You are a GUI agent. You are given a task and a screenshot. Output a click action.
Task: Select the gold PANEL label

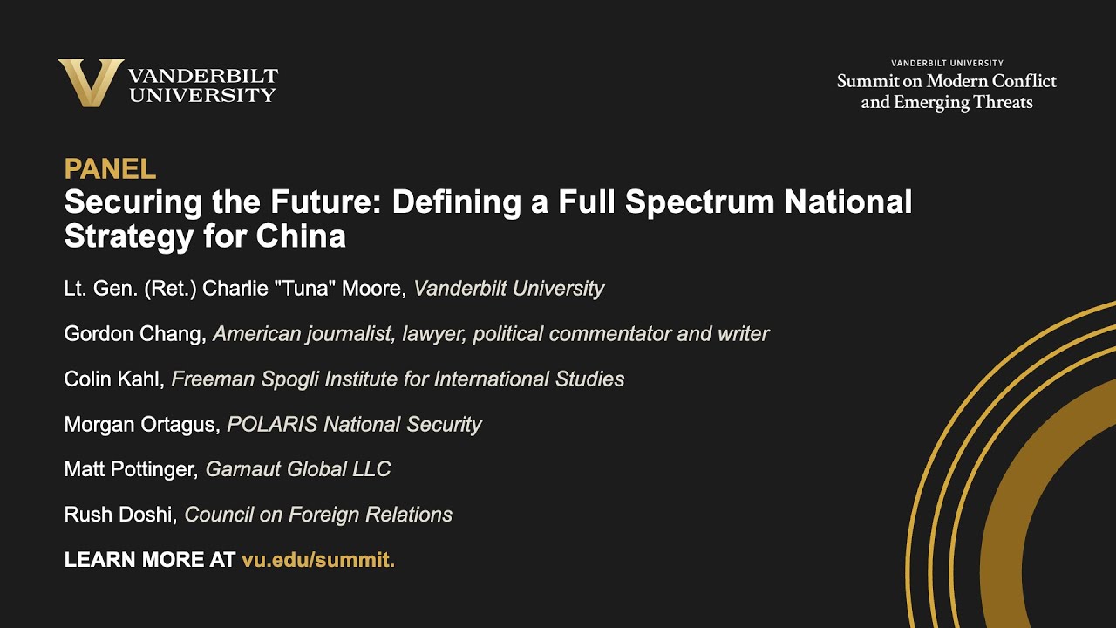coord(110,168)
